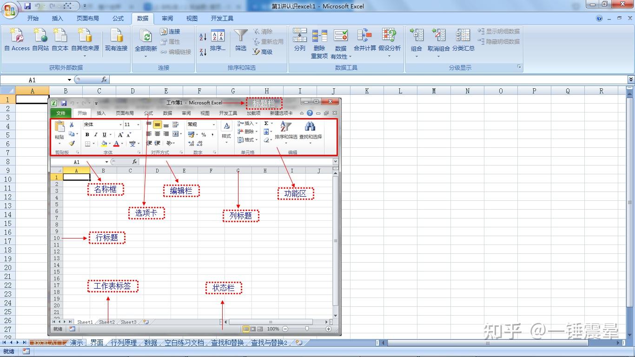Click the 全部刷新 refresh all icon

point(146,36)
